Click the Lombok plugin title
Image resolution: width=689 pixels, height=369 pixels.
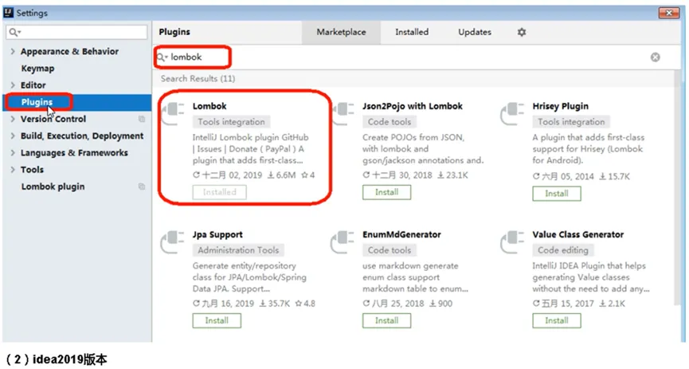tap(209, 106)
